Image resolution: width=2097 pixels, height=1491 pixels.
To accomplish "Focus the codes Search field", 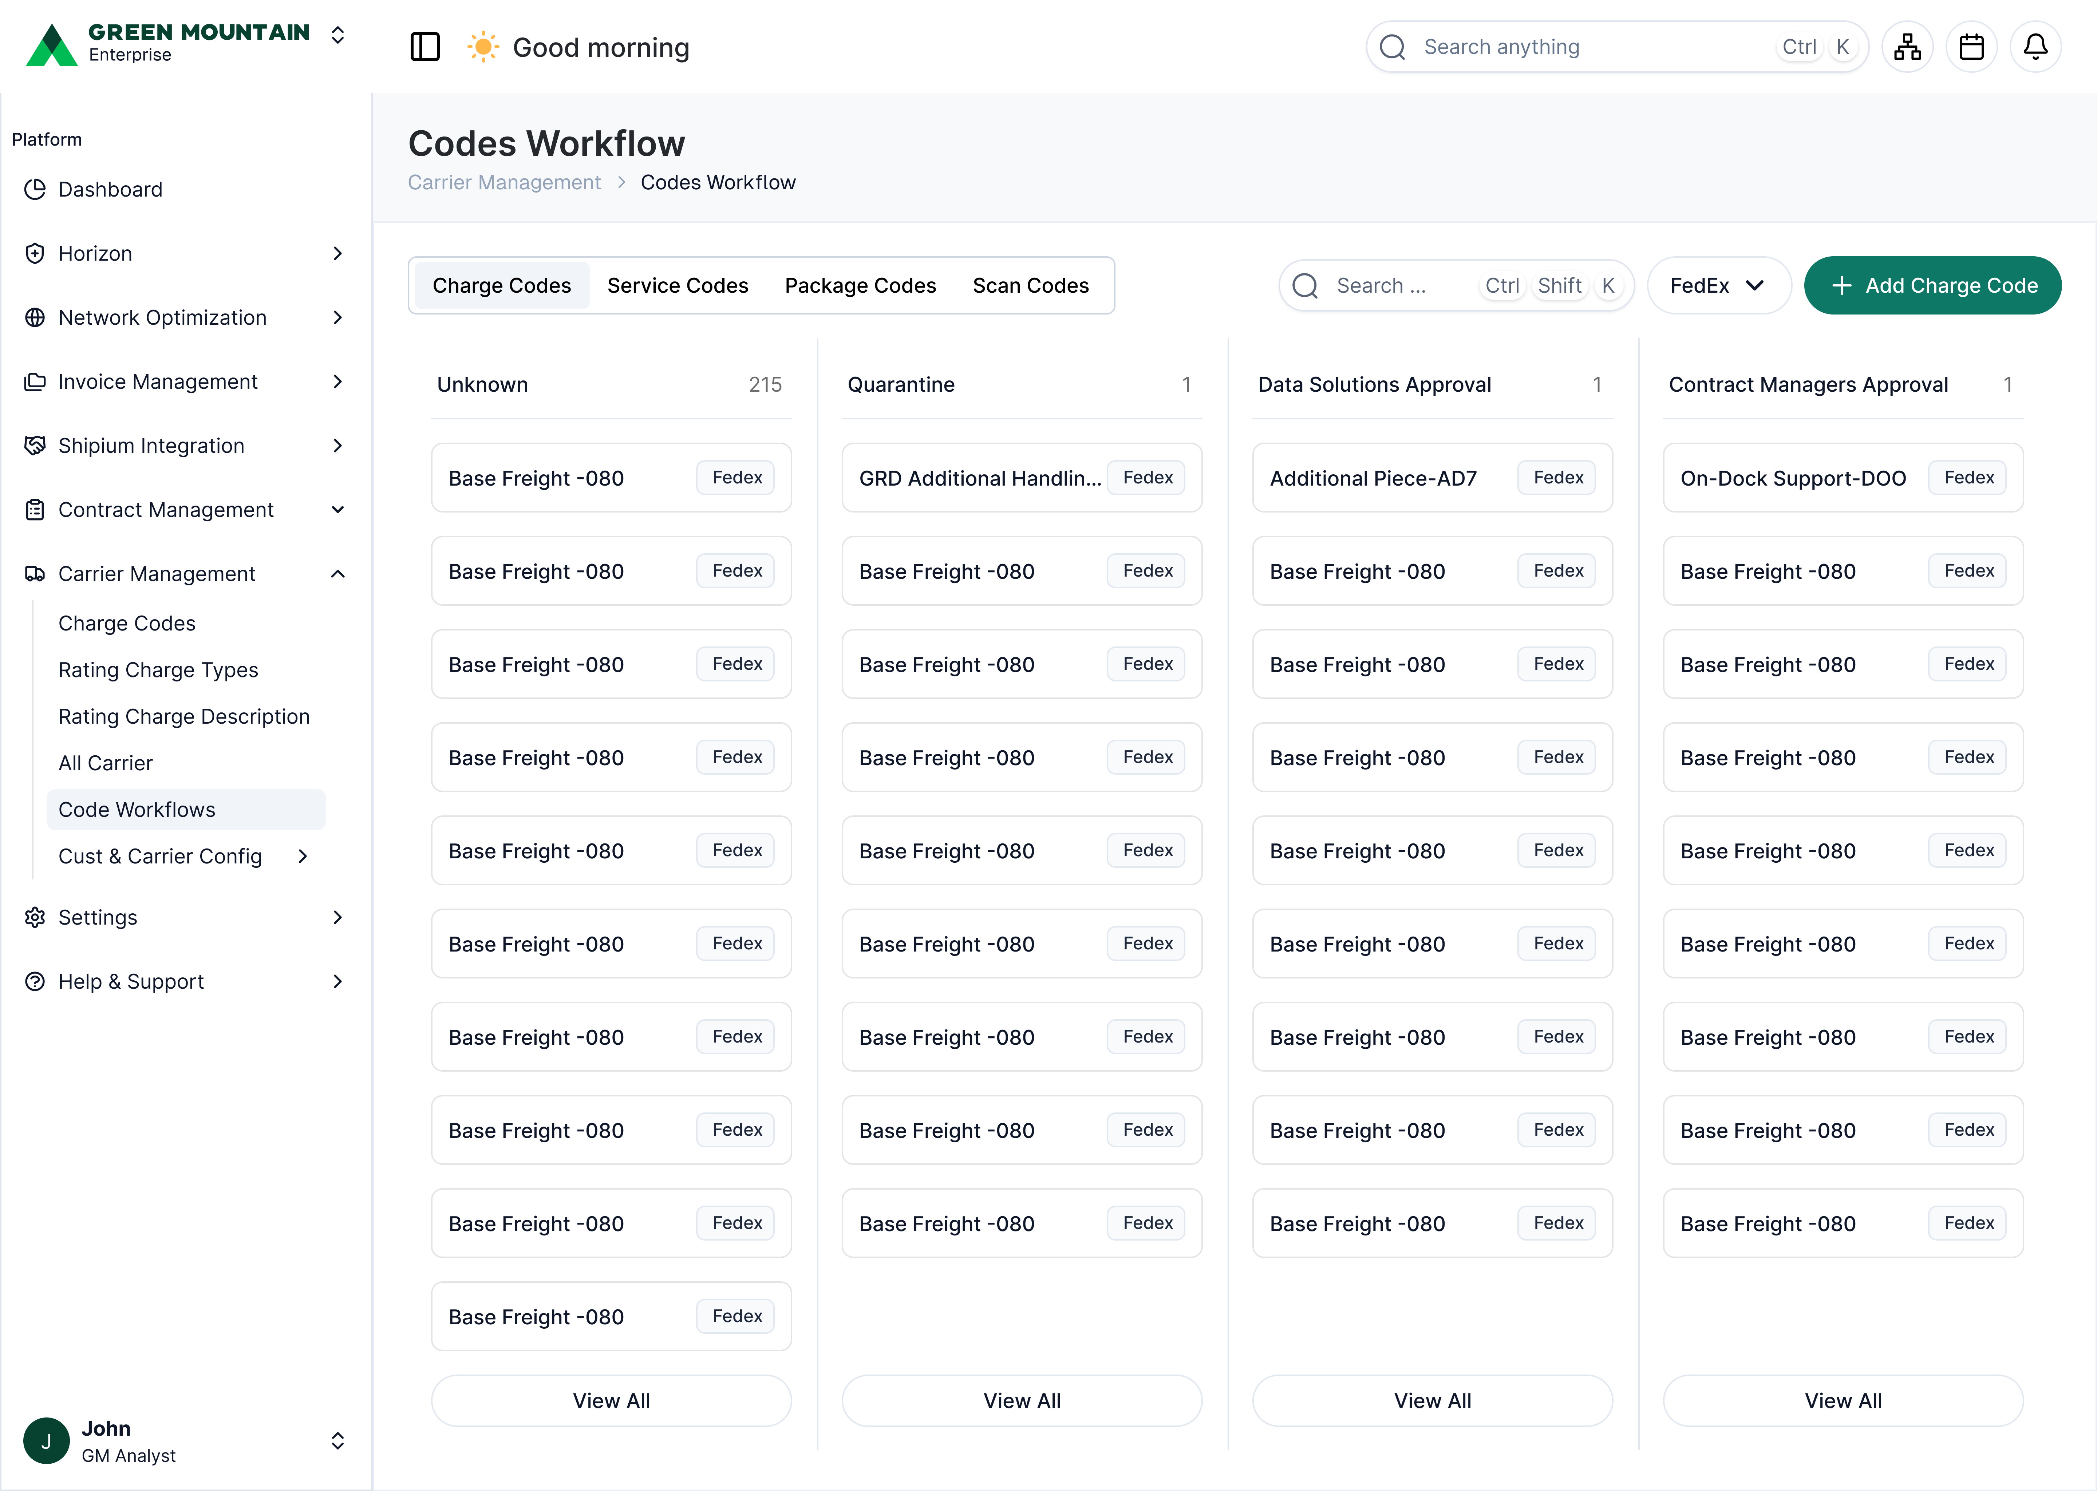I will tap(1456, 285).
